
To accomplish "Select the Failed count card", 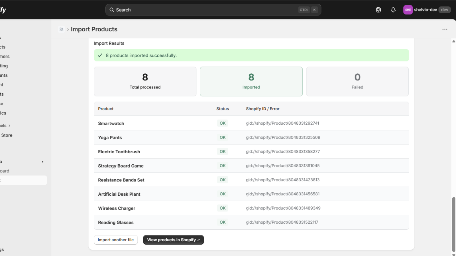I will pos(357,81).
